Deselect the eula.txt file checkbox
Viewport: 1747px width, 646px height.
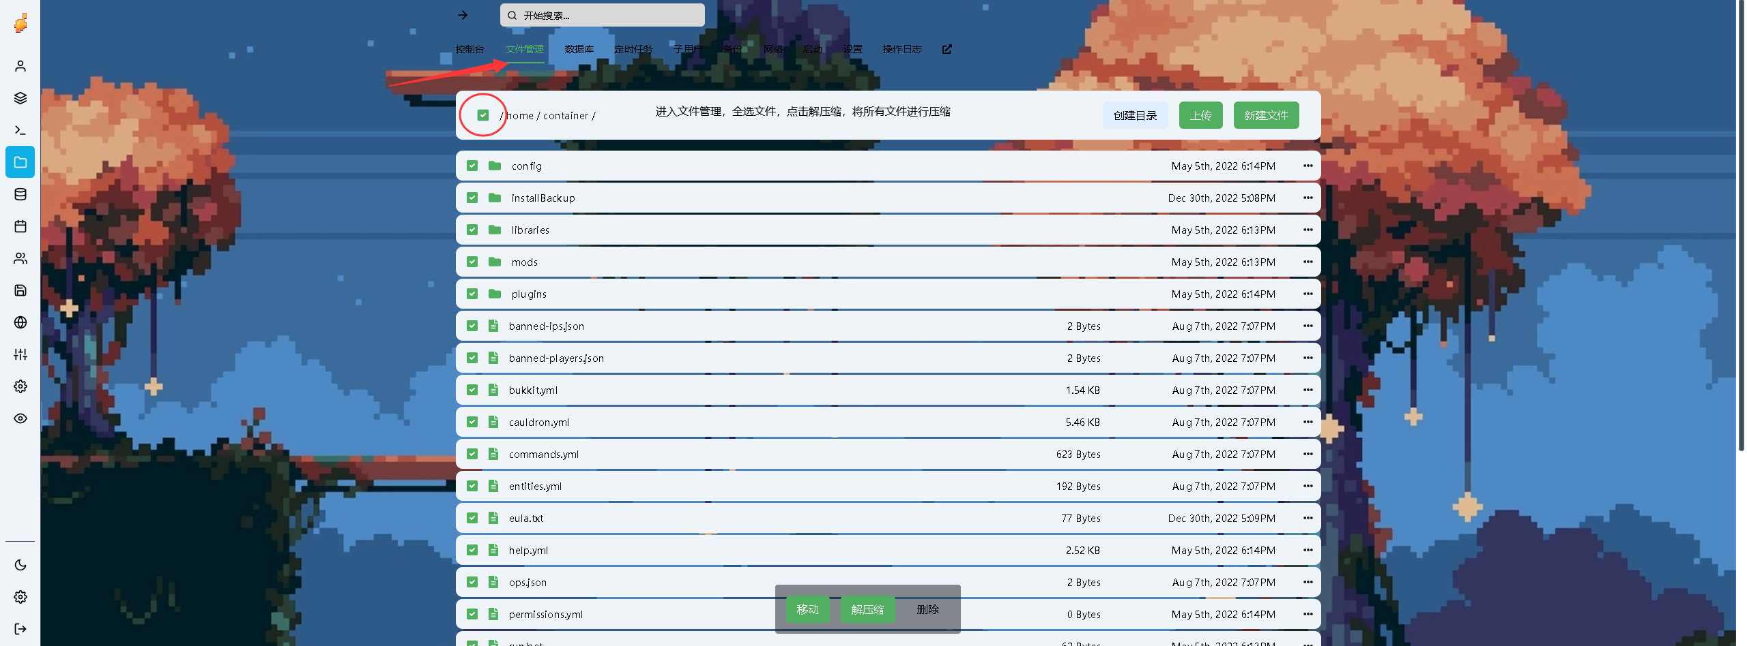[472, 518]
